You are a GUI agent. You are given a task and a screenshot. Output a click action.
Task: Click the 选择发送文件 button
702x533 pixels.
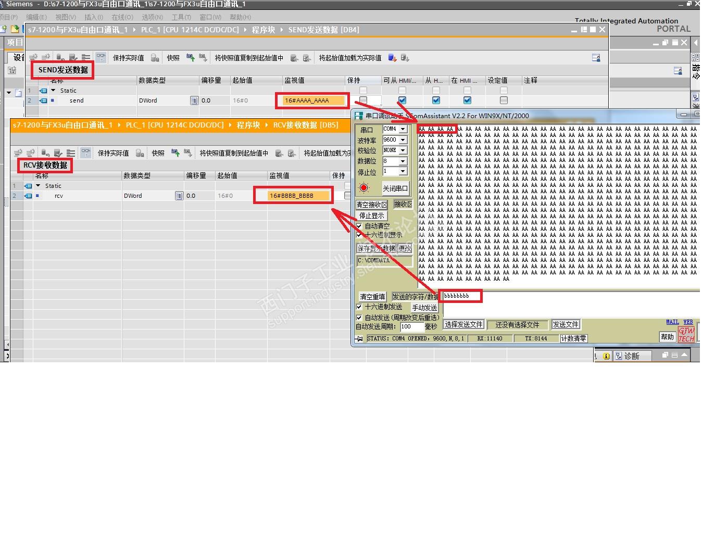(463, 324)
